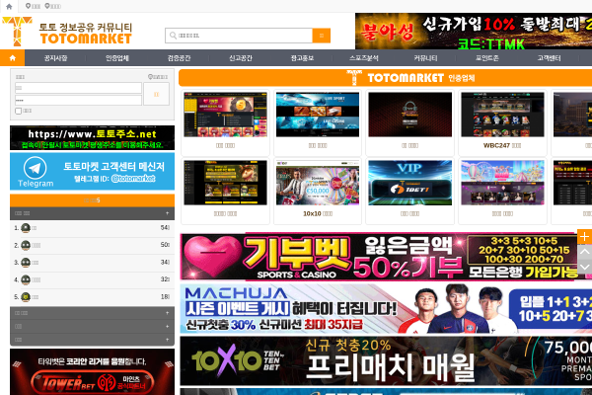Open the Tower Bet sidebar banner
592x395 pixels.
coord(92,372)
